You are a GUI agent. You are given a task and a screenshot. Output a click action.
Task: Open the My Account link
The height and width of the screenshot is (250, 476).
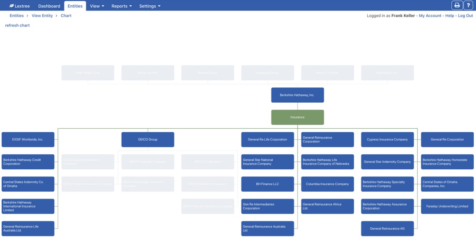430,16
